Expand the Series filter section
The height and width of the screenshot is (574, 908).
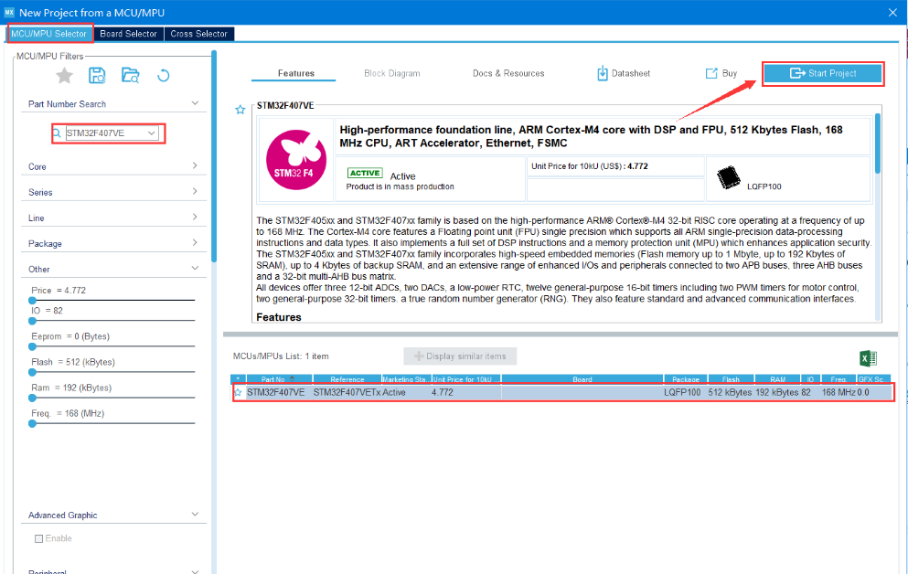click(x=195, y=191)
